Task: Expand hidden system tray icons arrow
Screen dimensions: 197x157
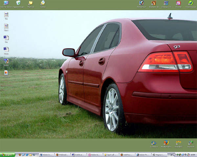Action: [174, 155]
